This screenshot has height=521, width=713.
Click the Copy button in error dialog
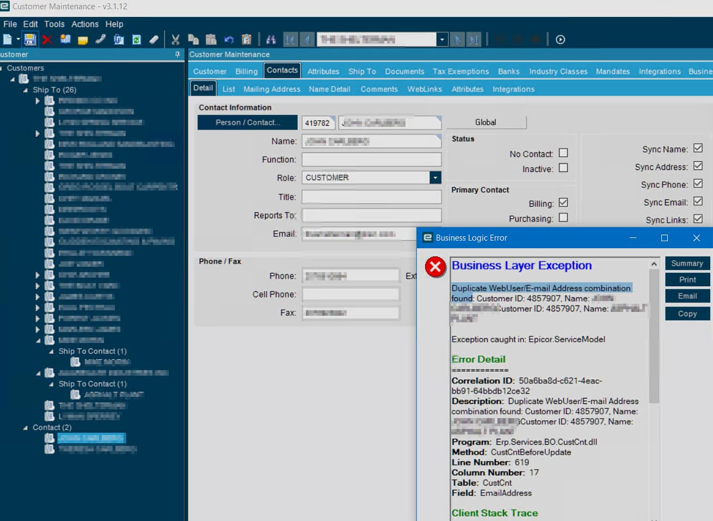pyautogui.click(x=687, y=314)
